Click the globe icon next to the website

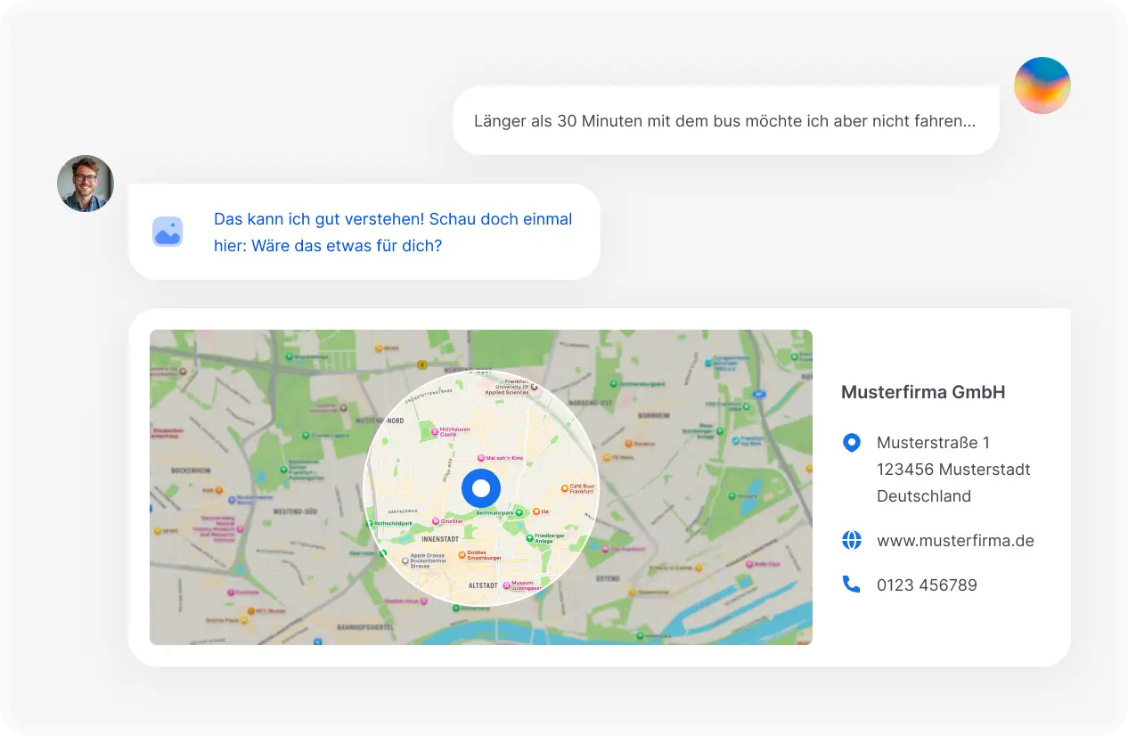click(852, 540)
